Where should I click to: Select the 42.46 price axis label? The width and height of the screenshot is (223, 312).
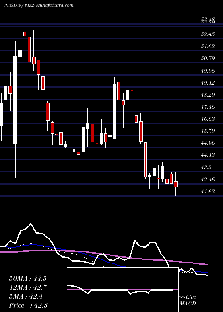(208, 180)
